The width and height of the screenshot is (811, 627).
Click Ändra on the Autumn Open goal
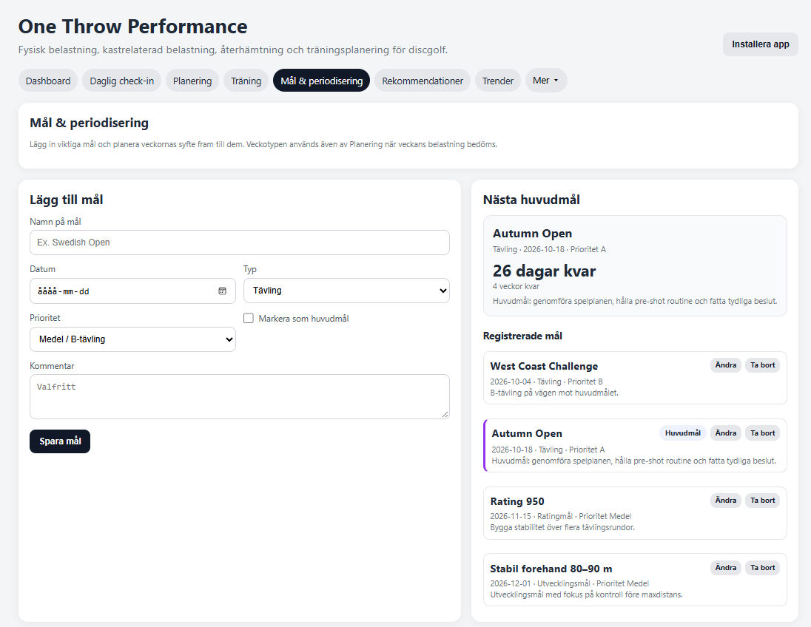(x=726, y=433)
